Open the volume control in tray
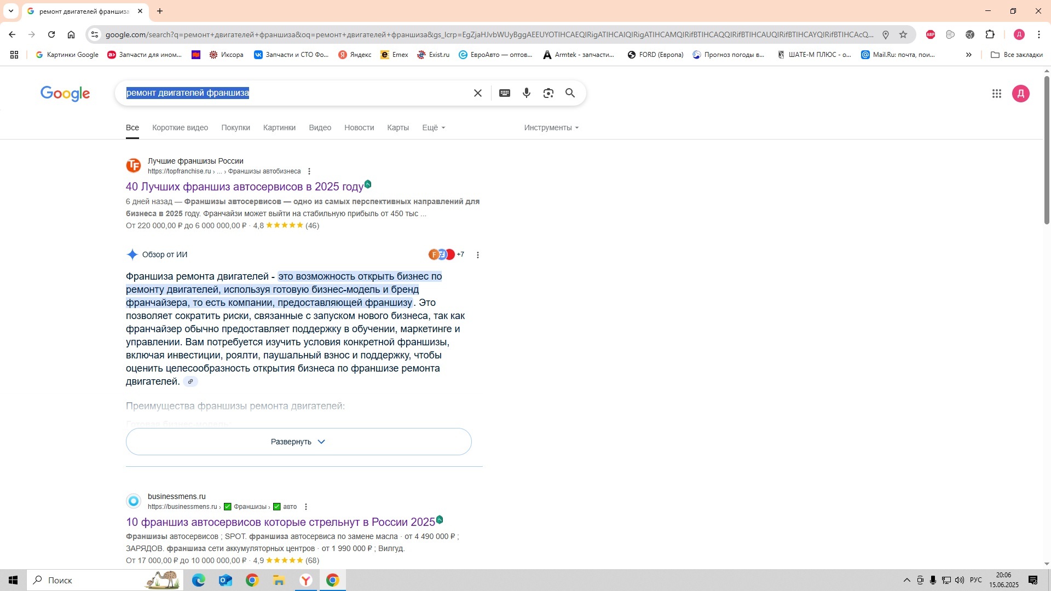1051x591 pixels. pos(960,580)
